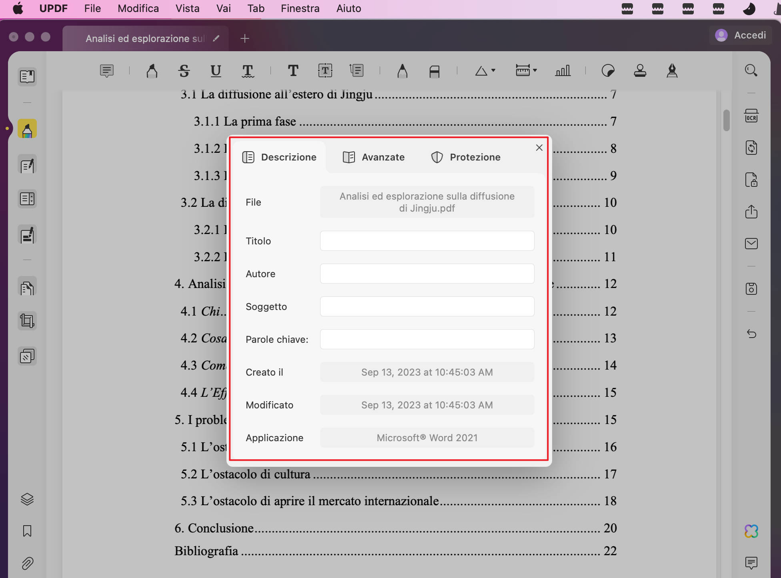Open the Finestra menu
Viewport: 781px width, 578px height.
pyautogui.click(x=300, y=8)
